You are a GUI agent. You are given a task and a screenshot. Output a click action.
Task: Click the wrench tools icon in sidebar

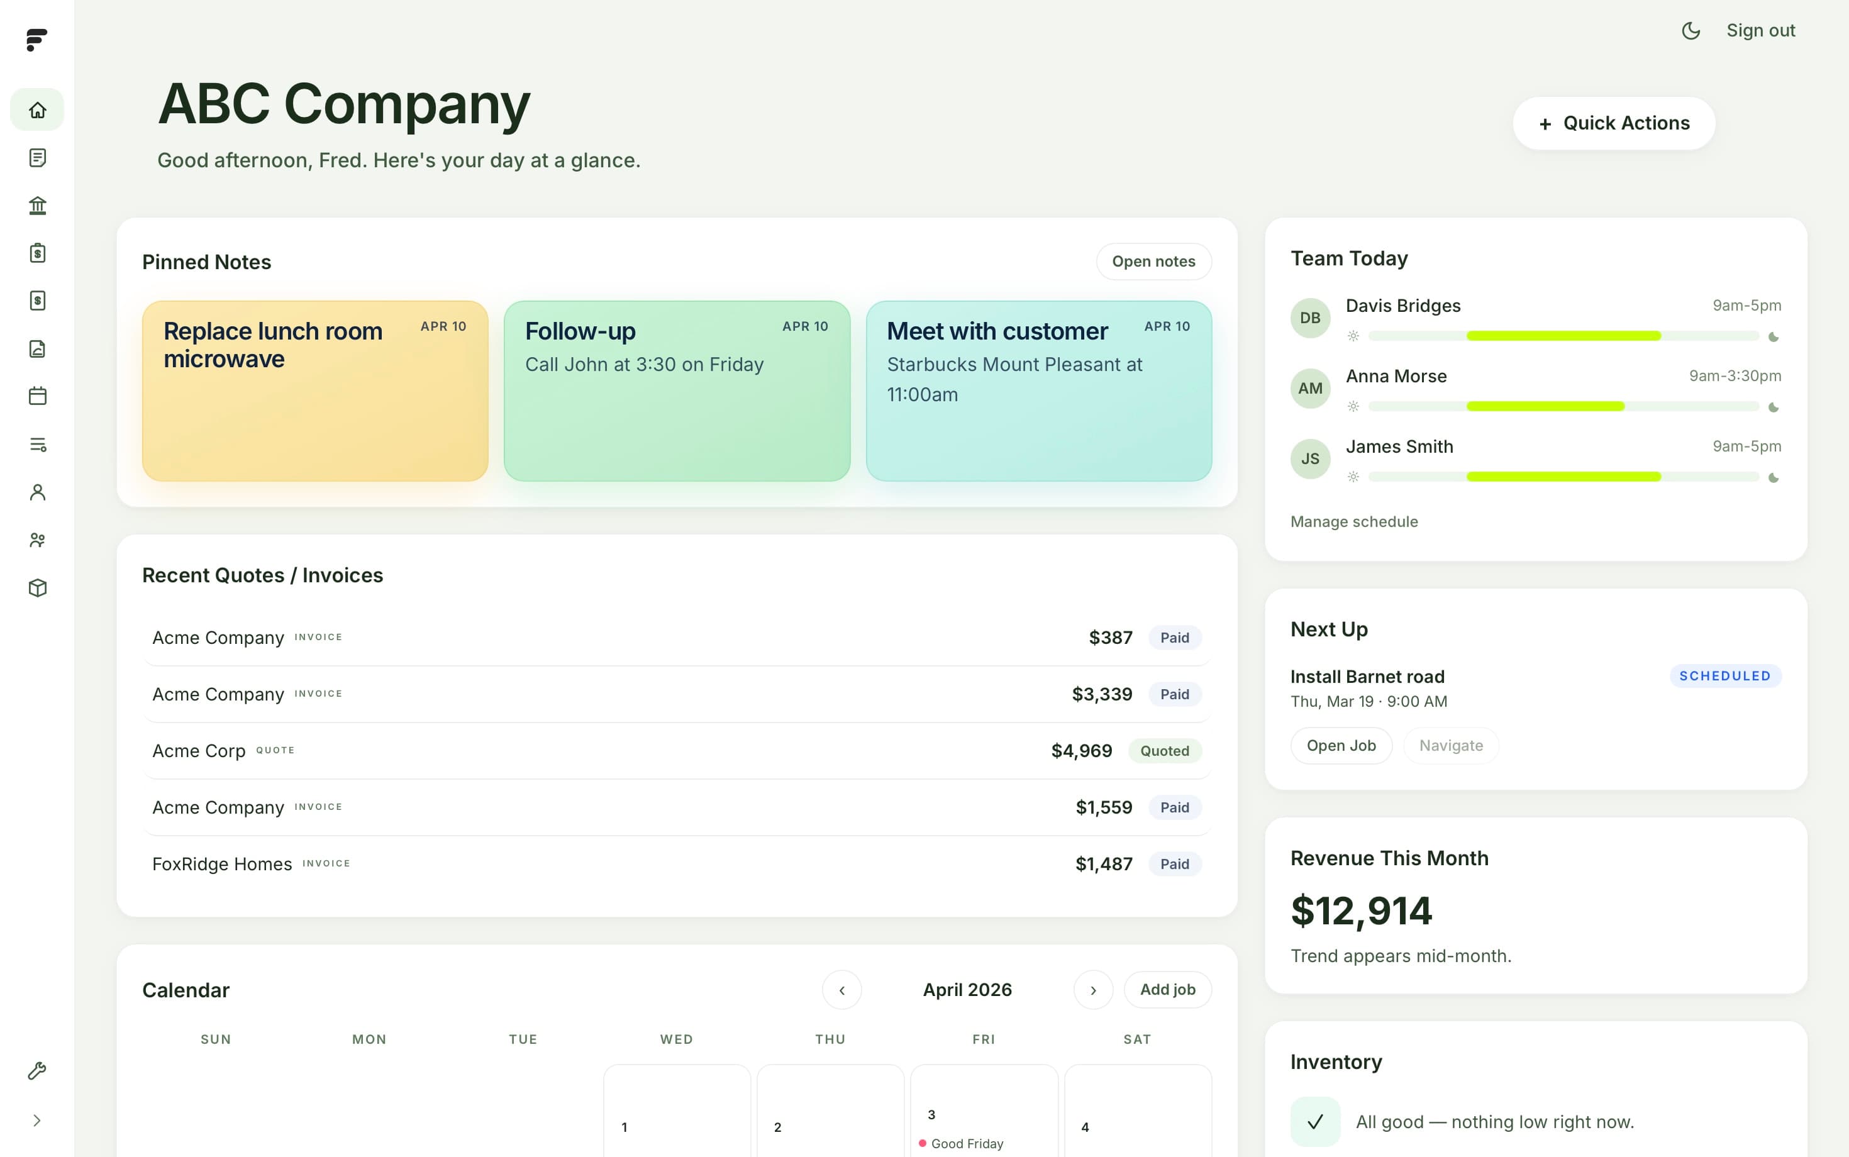click(x=36, y=1071)
